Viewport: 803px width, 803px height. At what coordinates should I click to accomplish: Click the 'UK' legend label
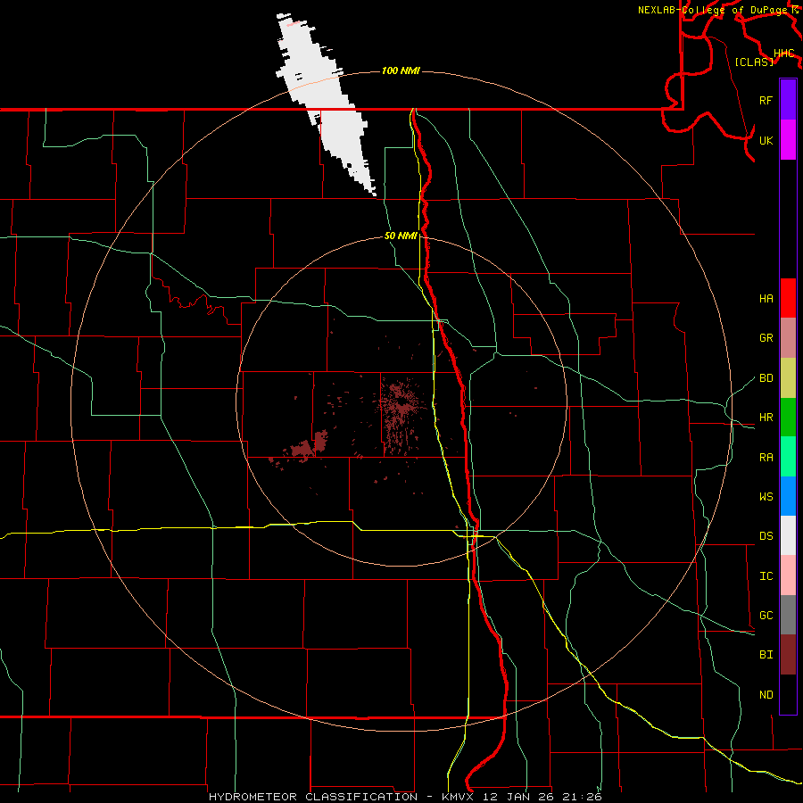[x=766, y=140]
